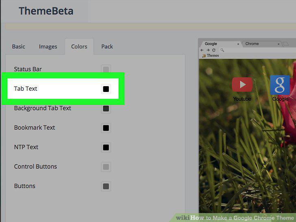Click the Buttons label

25,186
